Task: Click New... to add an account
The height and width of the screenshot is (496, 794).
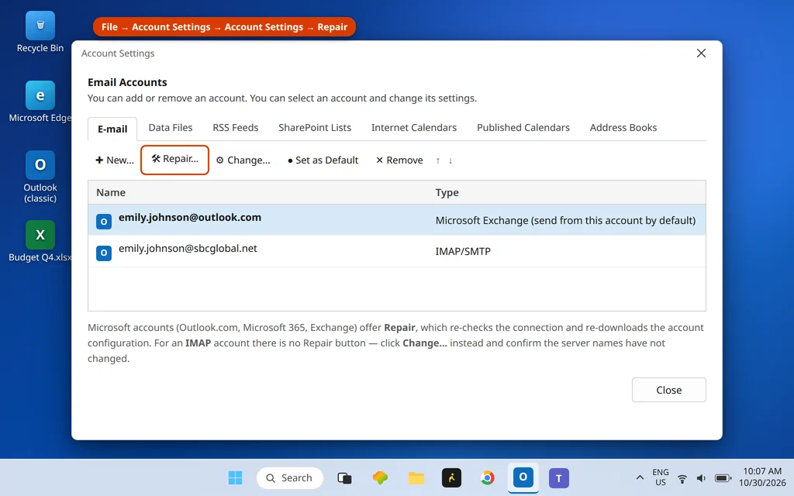Action: (x=115, y=160)
